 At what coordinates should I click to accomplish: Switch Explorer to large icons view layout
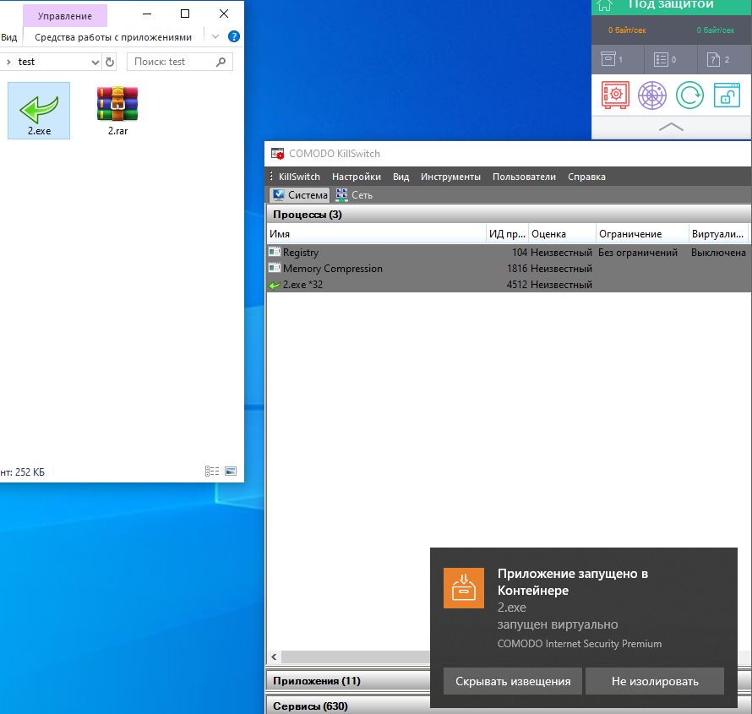[x=231, y=471]
